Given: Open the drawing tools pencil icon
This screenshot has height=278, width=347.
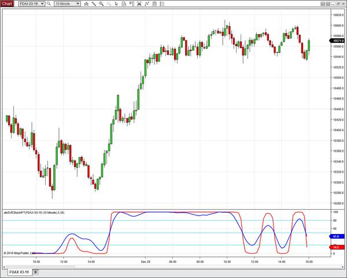Looking at the screenshot, I should pyautogui.click(x=94, y=4).
